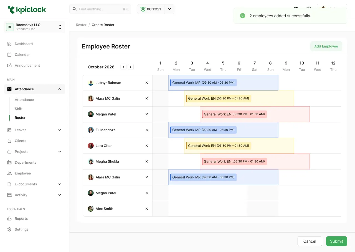Screen dimensions: 355x252
Task: Open the timer dropdown chevron
Action: (x=169, y=9)
